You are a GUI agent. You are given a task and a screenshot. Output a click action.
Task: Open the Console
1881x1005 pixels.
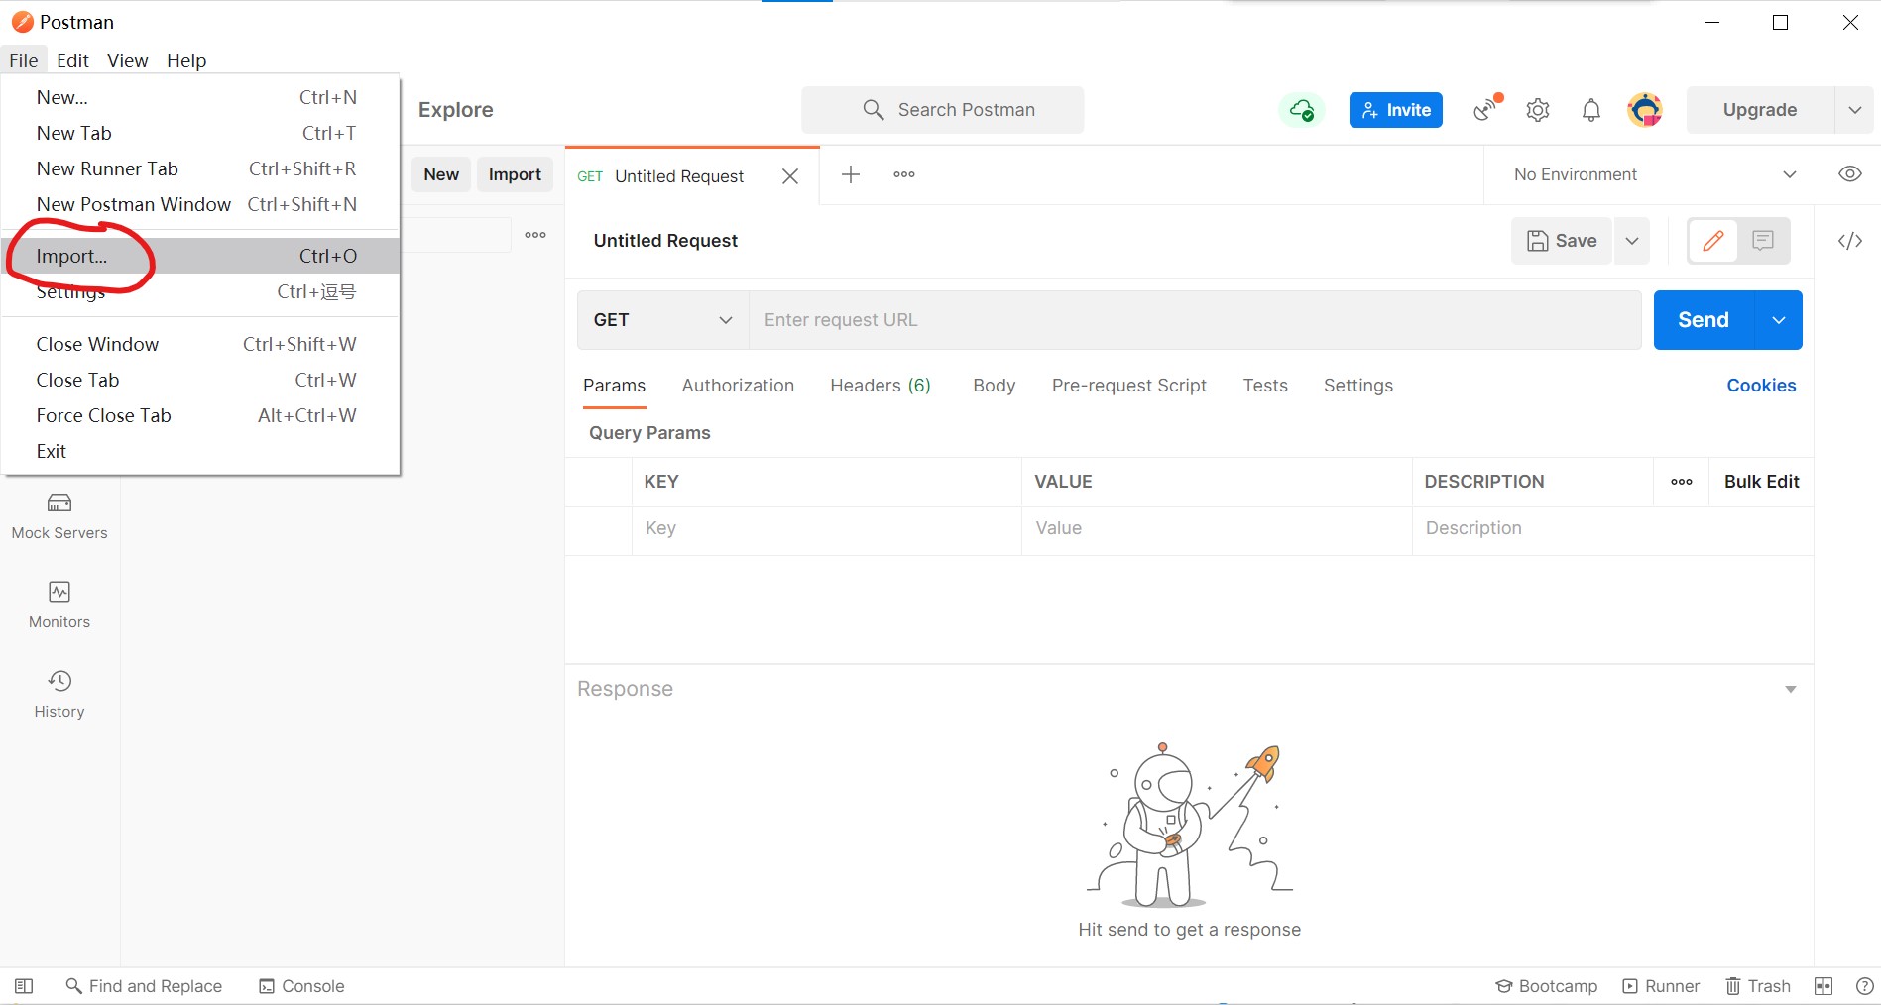click(301, 986)
